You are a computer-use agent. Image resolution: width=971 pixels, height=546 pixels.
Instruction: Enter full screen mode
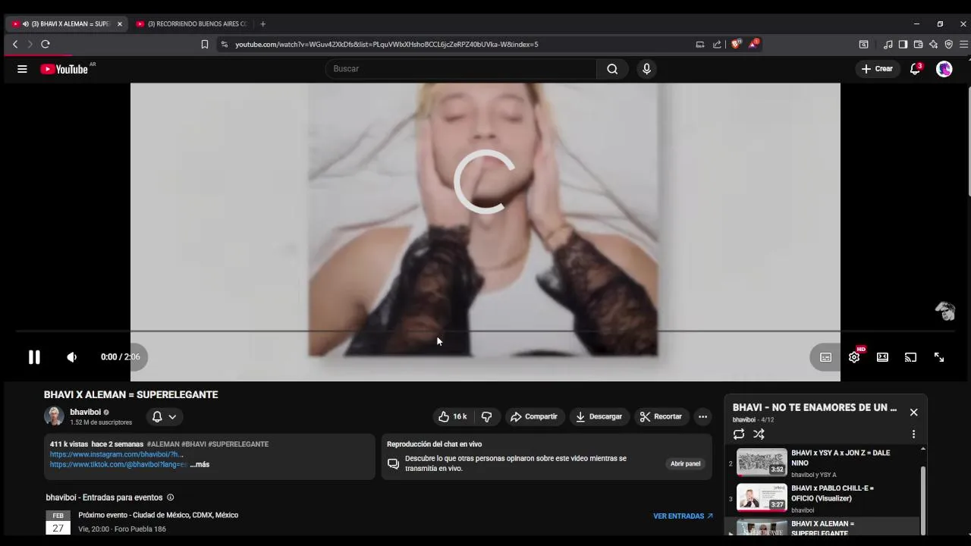(938, 357)
